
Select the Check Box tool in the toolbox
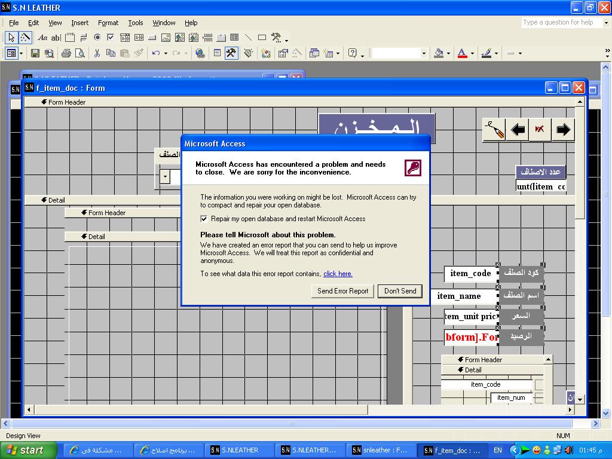(111, 38)
